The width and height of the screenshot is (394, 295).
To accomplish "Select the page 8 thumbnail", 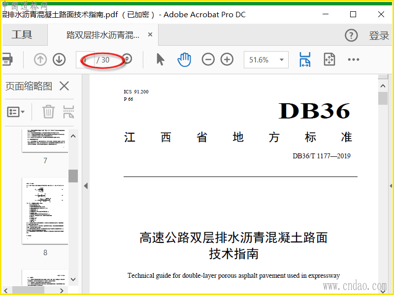I will click(x=45, y=211).
